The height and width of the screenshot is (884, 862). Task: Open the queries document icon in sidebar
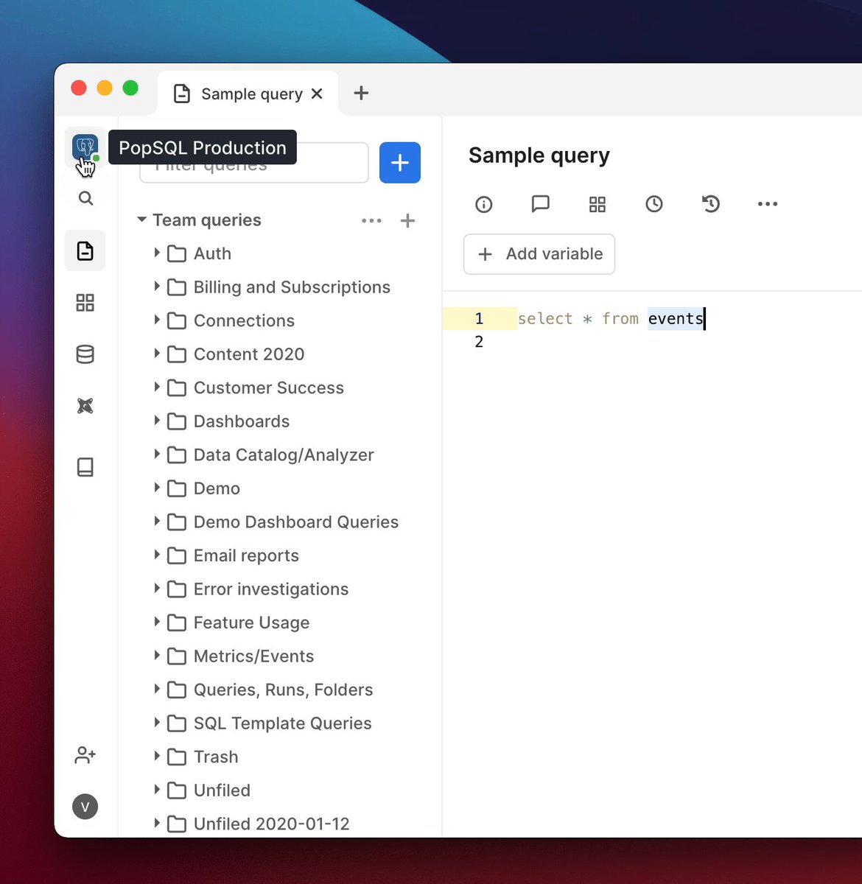pyautogui.click(x=85, y=250)
